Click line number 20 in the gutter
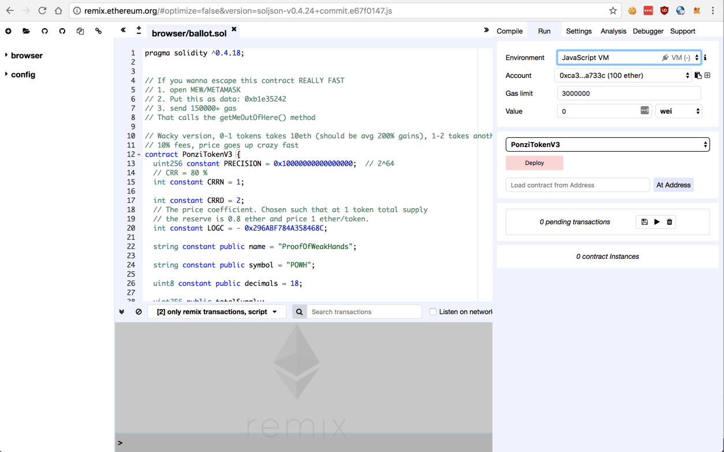724x452 pixels. (x=131, y=228)
